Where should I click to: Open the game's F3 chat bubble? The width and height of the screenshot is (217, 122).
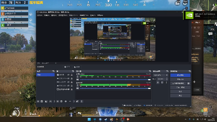(210, 34)
